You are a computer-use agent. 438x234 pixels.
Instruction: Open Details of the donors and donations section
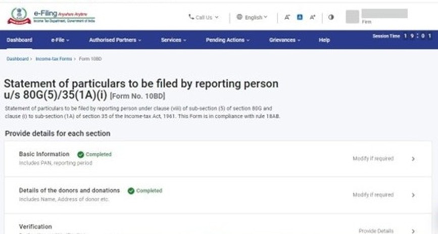tap(218, 195)
